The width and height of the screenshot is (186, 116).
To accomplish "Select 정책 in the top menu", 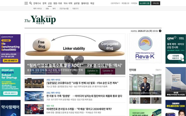I will pyautogui.click(x=44, y=3).
